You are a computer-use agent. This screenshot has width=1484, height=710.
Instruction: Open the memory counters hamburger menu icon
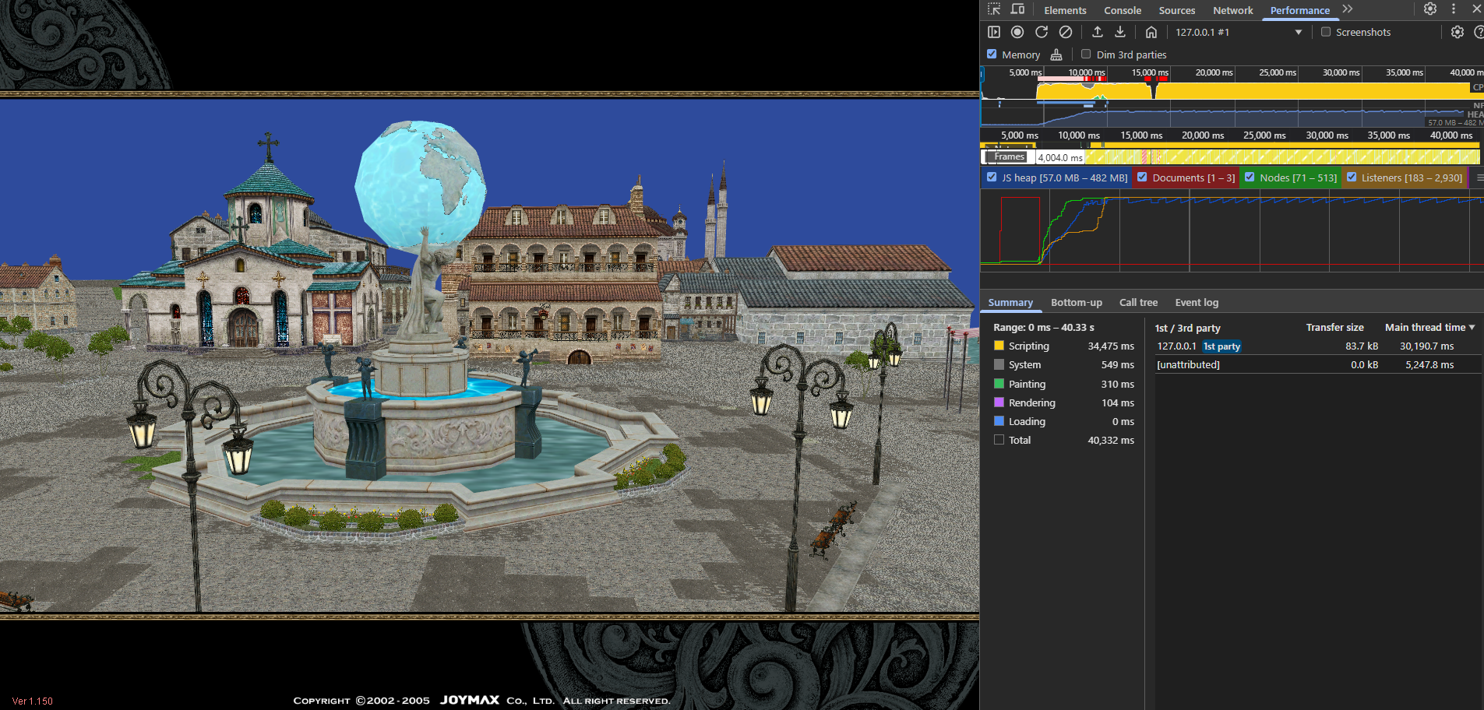coord(1479,177)
